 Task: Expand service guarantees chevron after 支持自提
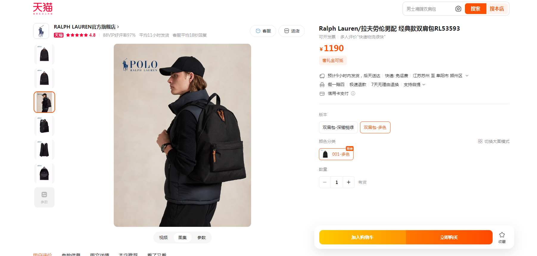[424, 85]
